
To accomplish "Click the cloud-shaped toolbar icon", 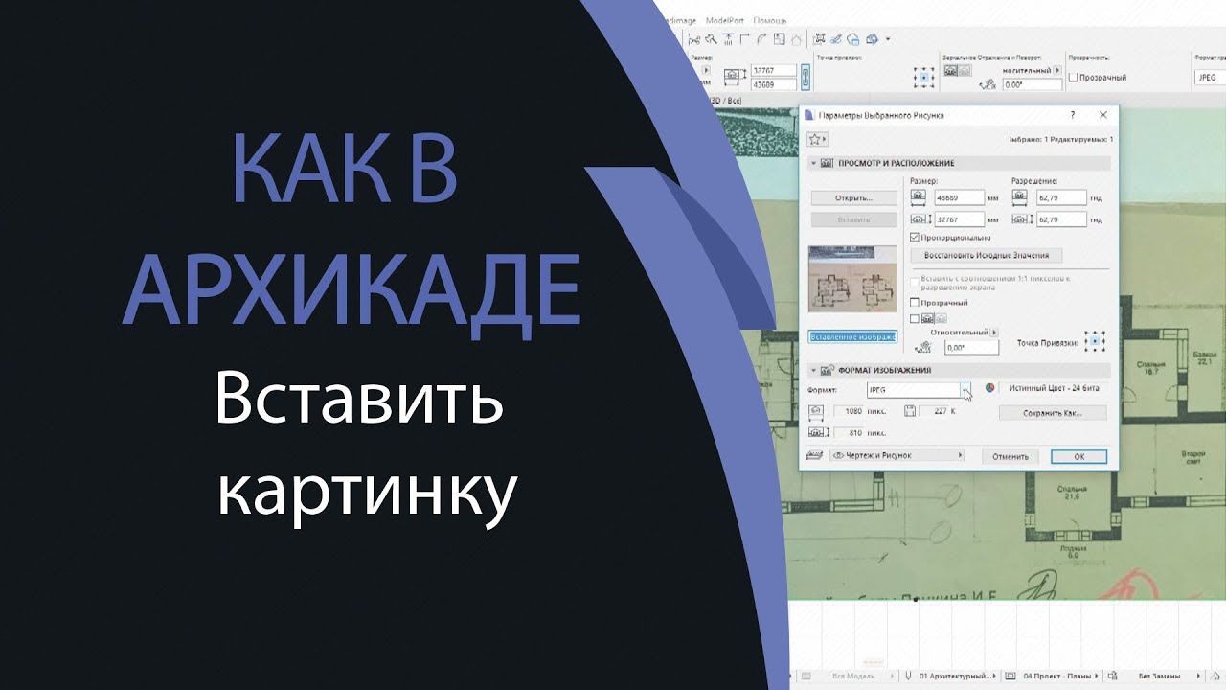I will (x=854, y=39).
